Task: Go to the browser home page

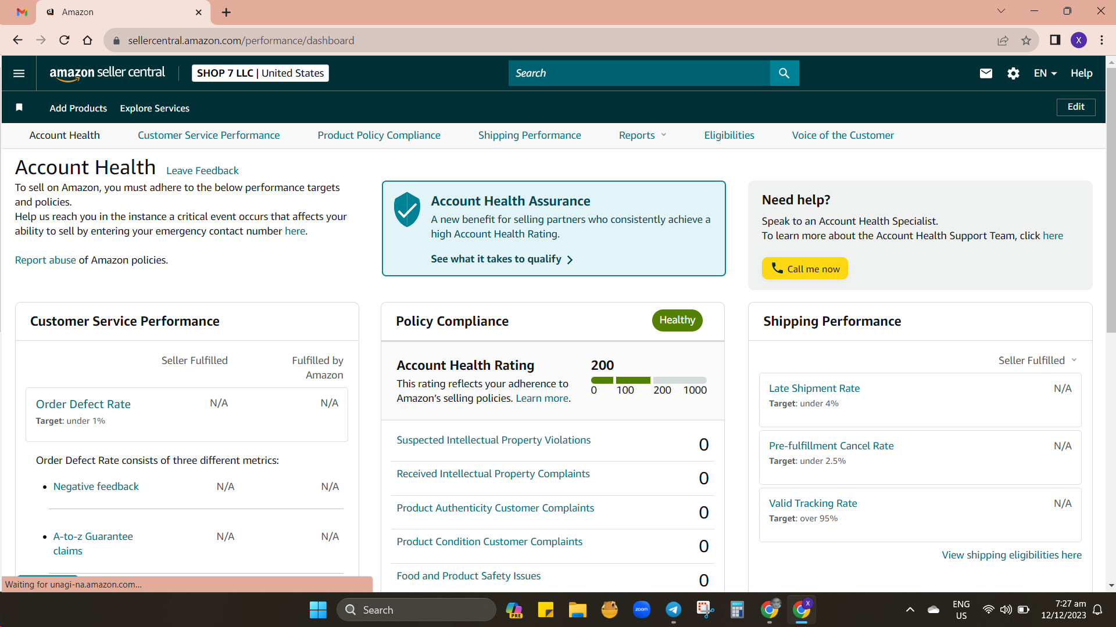Action: (87, 40)
